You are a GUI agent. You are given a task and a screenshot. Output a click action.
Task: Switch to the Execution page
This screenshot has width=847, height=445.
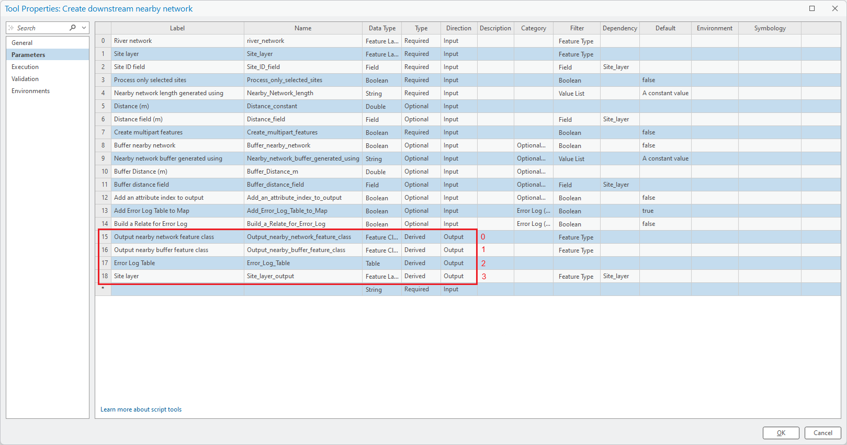click(x=25, y=67)
